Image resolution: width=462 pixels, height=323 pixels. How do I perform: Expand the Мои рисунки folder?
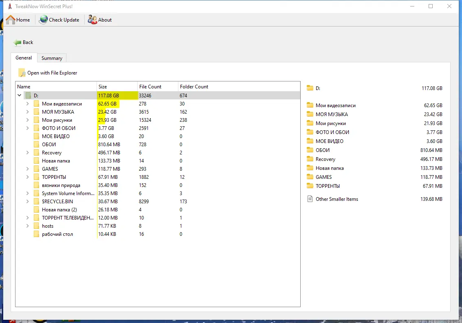27,120
